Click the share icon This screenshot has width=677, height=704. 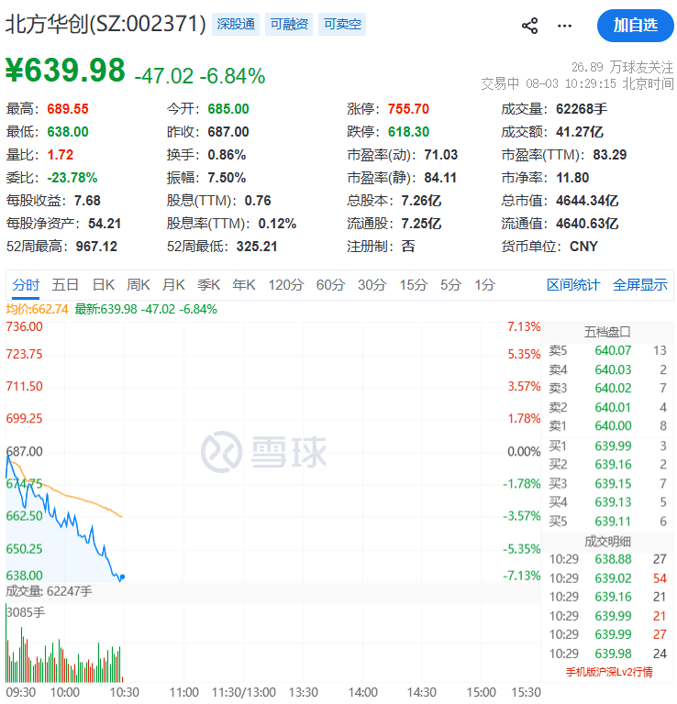(529, 26)
